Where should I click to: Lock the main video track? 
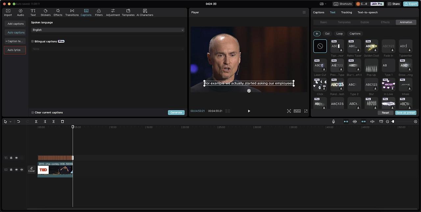pyautogui.click(x=11, y=170)
